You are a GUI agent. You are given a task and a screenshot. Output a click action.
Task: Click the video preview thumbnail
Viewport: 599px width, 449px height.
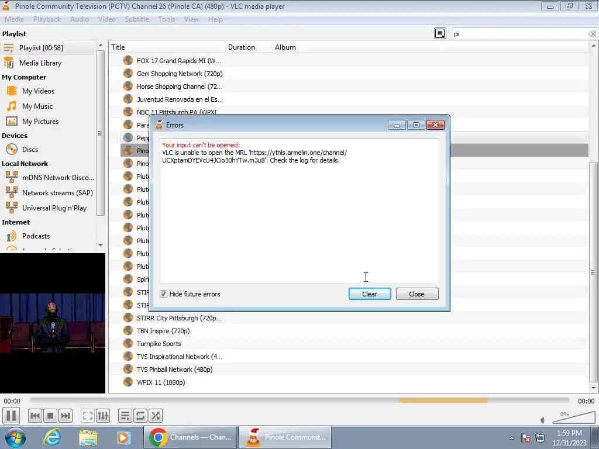coord(52,323)
